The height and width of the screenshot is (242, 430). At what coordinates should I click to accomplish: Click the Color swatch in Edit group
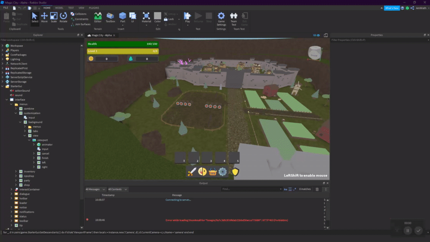tap(157, 16)
